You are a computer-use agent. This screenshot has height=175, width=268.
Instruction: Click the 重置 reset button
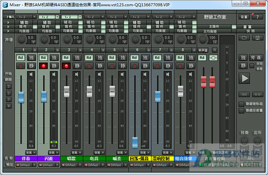tap(247, 27)
